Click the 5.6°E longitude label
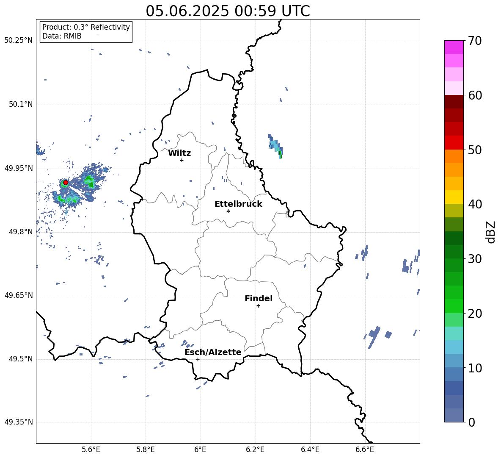The height and width of the screenshot is (458, 501). click(91, 450)
